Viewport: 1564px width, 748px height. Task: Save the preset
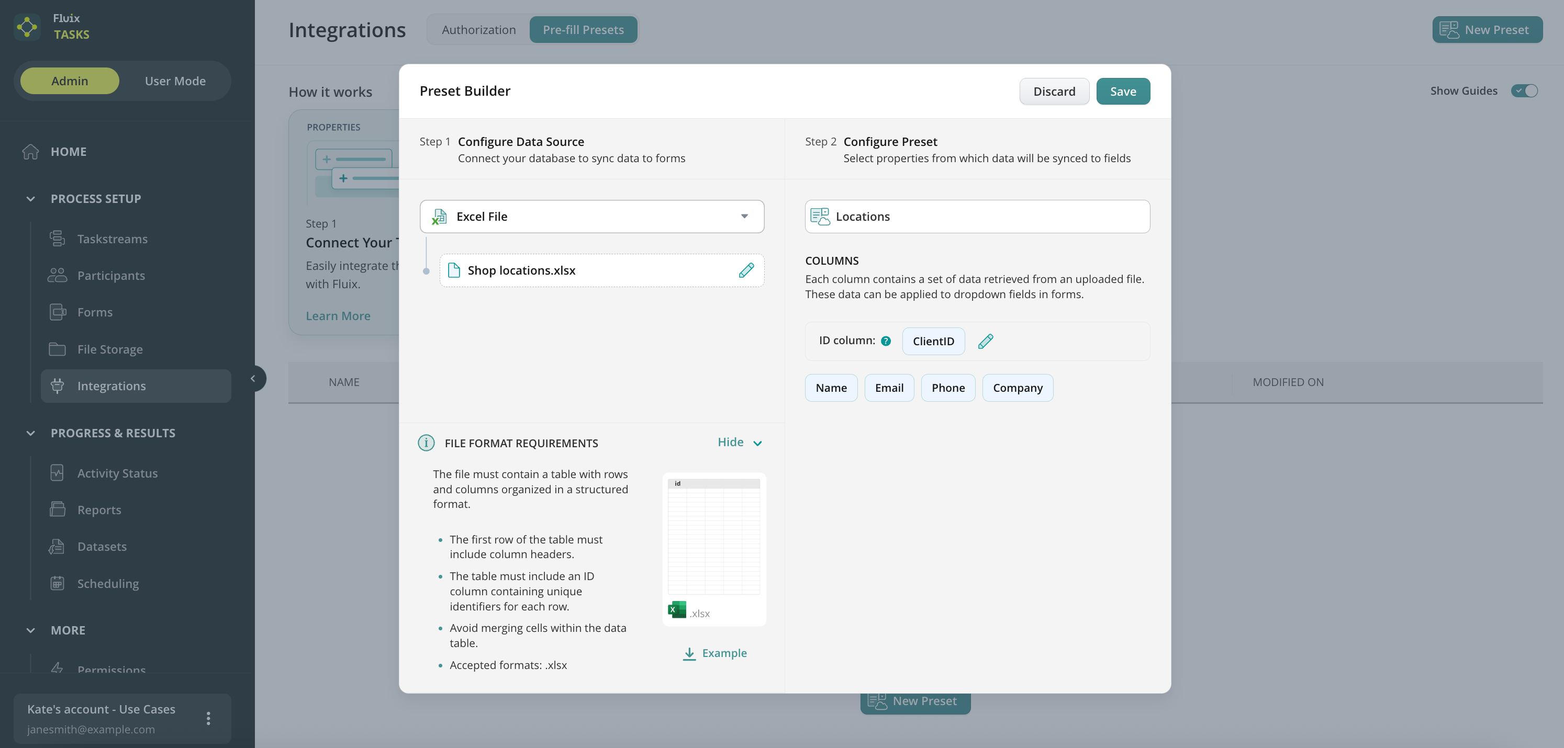pyautogui.click(x=1123, y=92)
